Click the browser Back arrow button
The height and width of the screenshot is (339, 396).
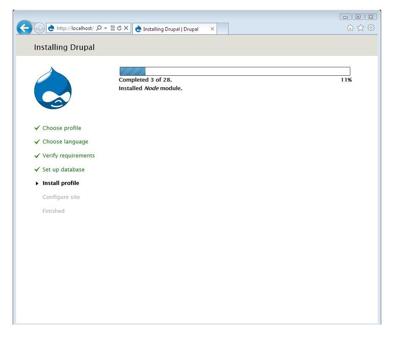point(25,28)
